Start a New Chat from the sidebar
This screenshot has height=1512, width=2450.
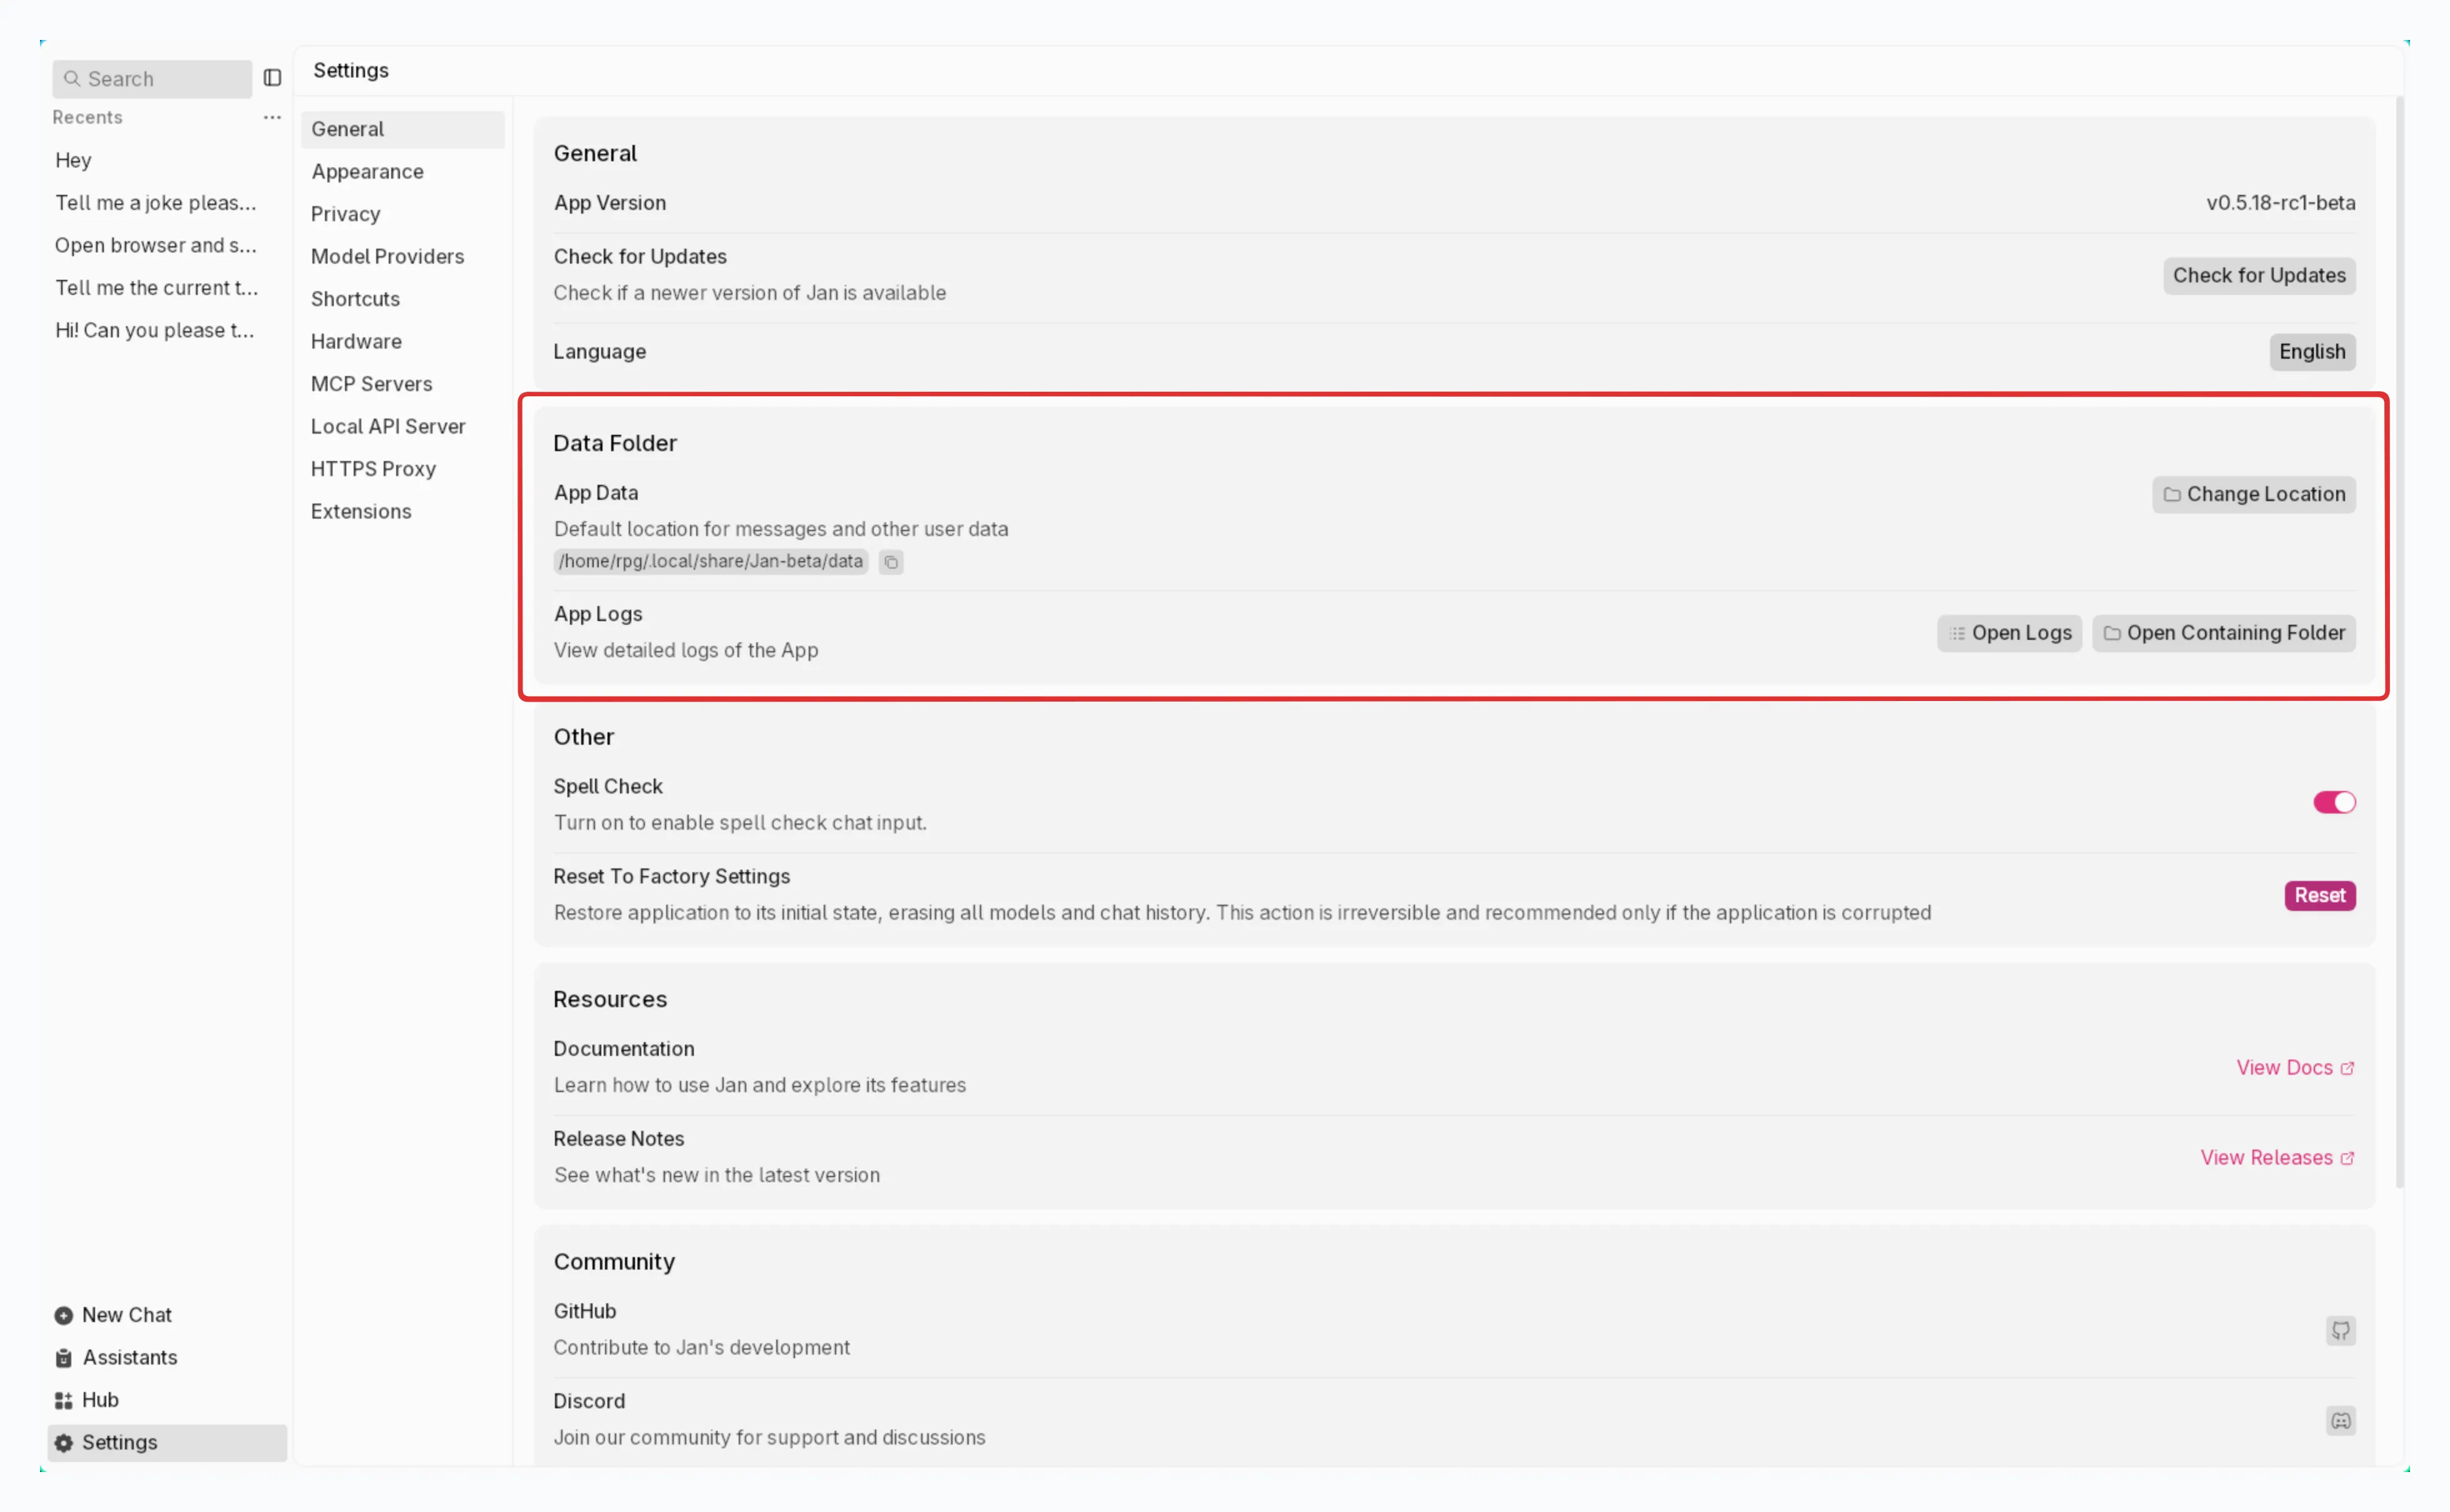pyautogui.click(x=126, y=1314)
